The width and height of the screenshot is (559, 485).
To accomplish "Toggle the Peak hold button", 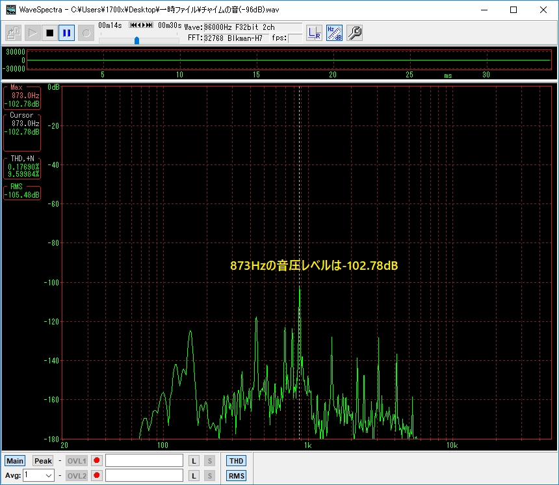I will [x=43, y=460].
